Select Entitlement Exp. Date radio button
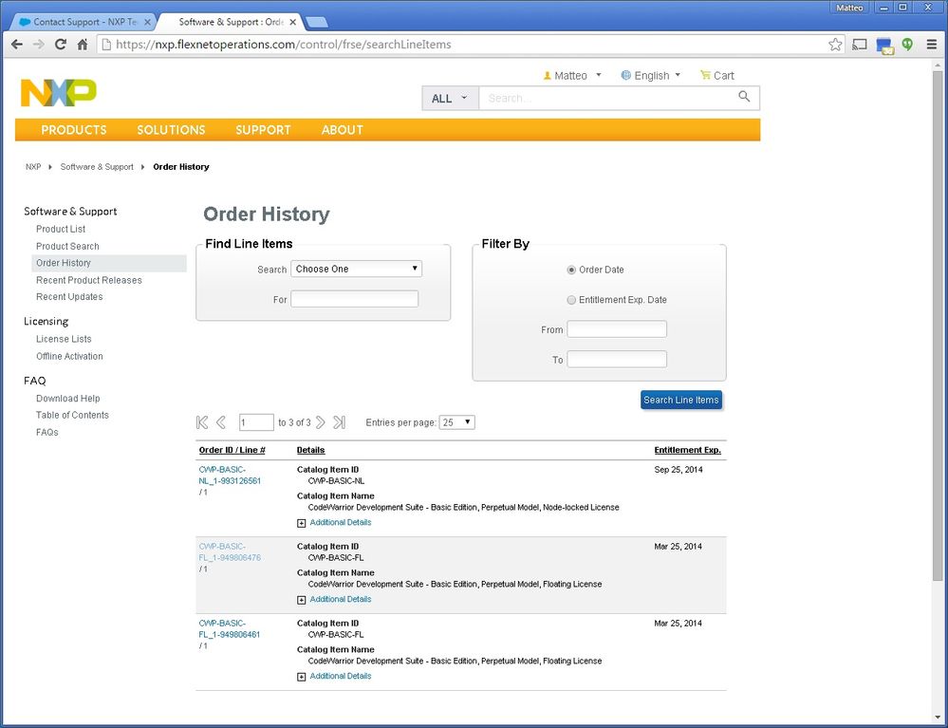948x728 pixels. [x=571, y=300]
